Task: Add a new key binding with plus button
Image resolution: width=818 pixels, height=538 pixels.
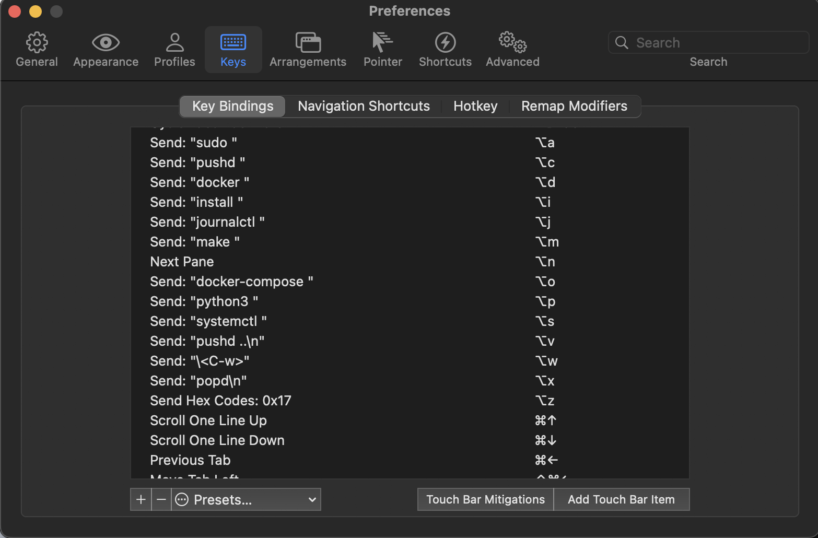Action: (140, 499)
